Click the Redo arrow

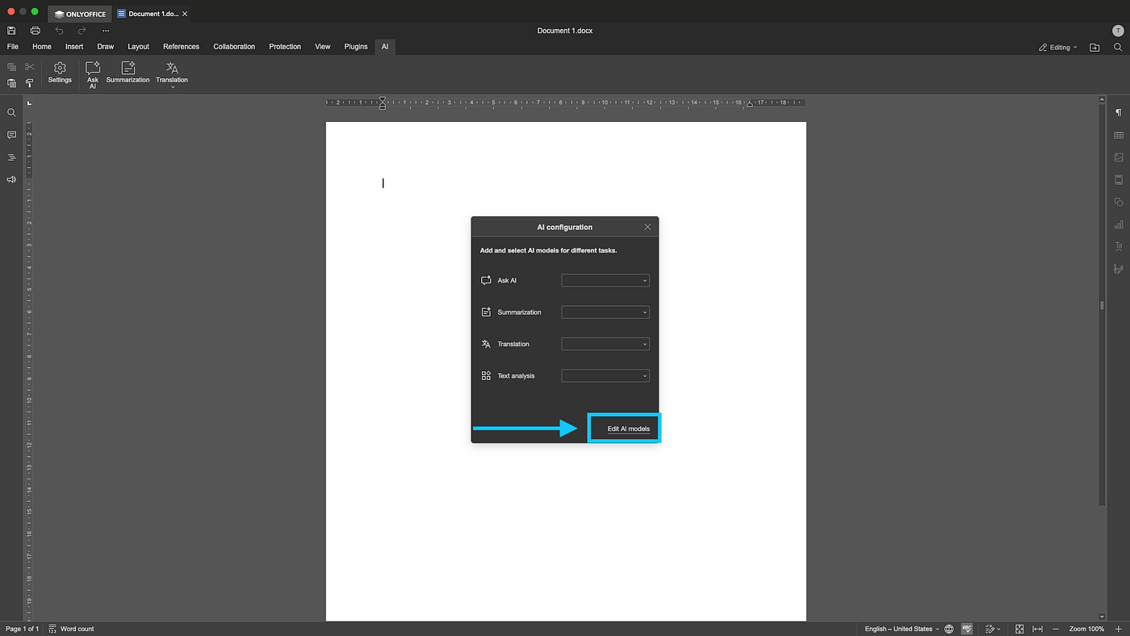click(x=82, y=31)
